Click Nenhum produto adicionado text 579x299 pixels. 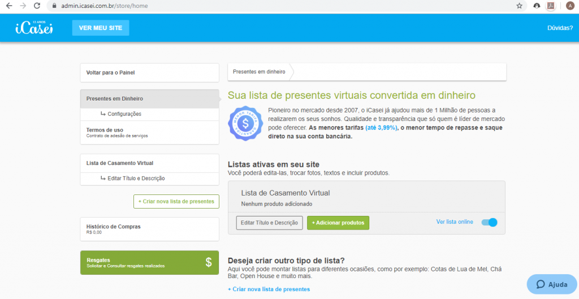276,204
